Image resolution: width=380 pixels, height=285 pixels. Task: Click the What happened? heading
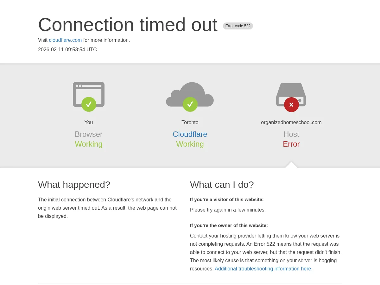point(74,185)
